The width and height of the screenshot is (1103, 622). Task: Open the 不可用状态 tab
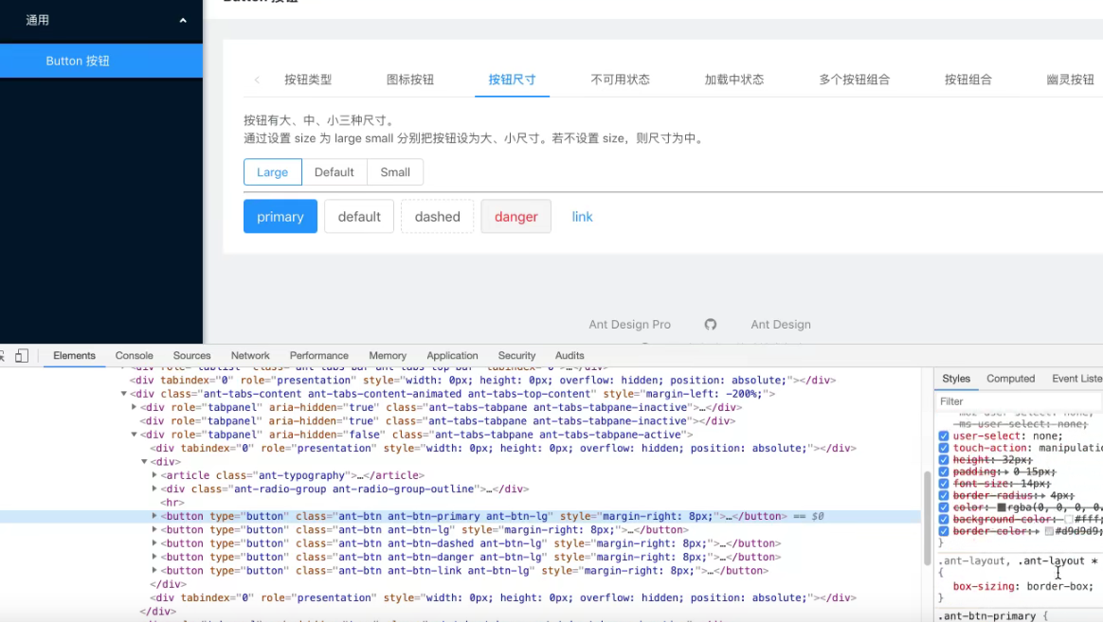tap(620, 80)
